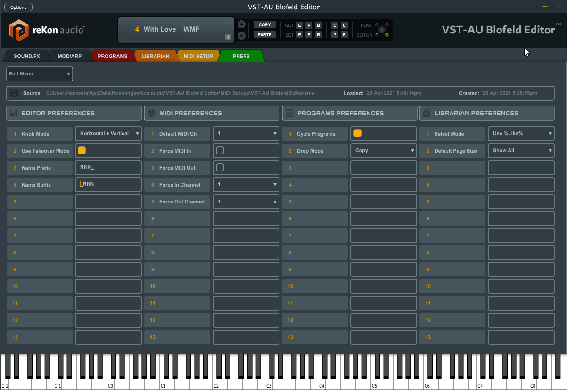
Task: Click the C button in the top toolbar
Action: (x=335, y=25)
